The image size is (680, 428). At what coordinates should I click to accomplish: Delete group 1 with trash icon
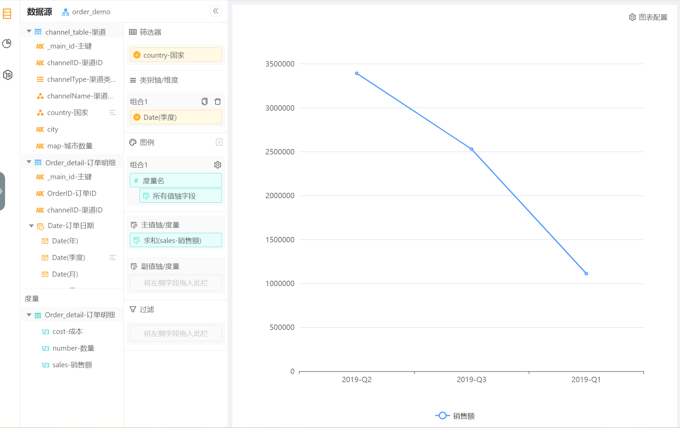point(218,101)
